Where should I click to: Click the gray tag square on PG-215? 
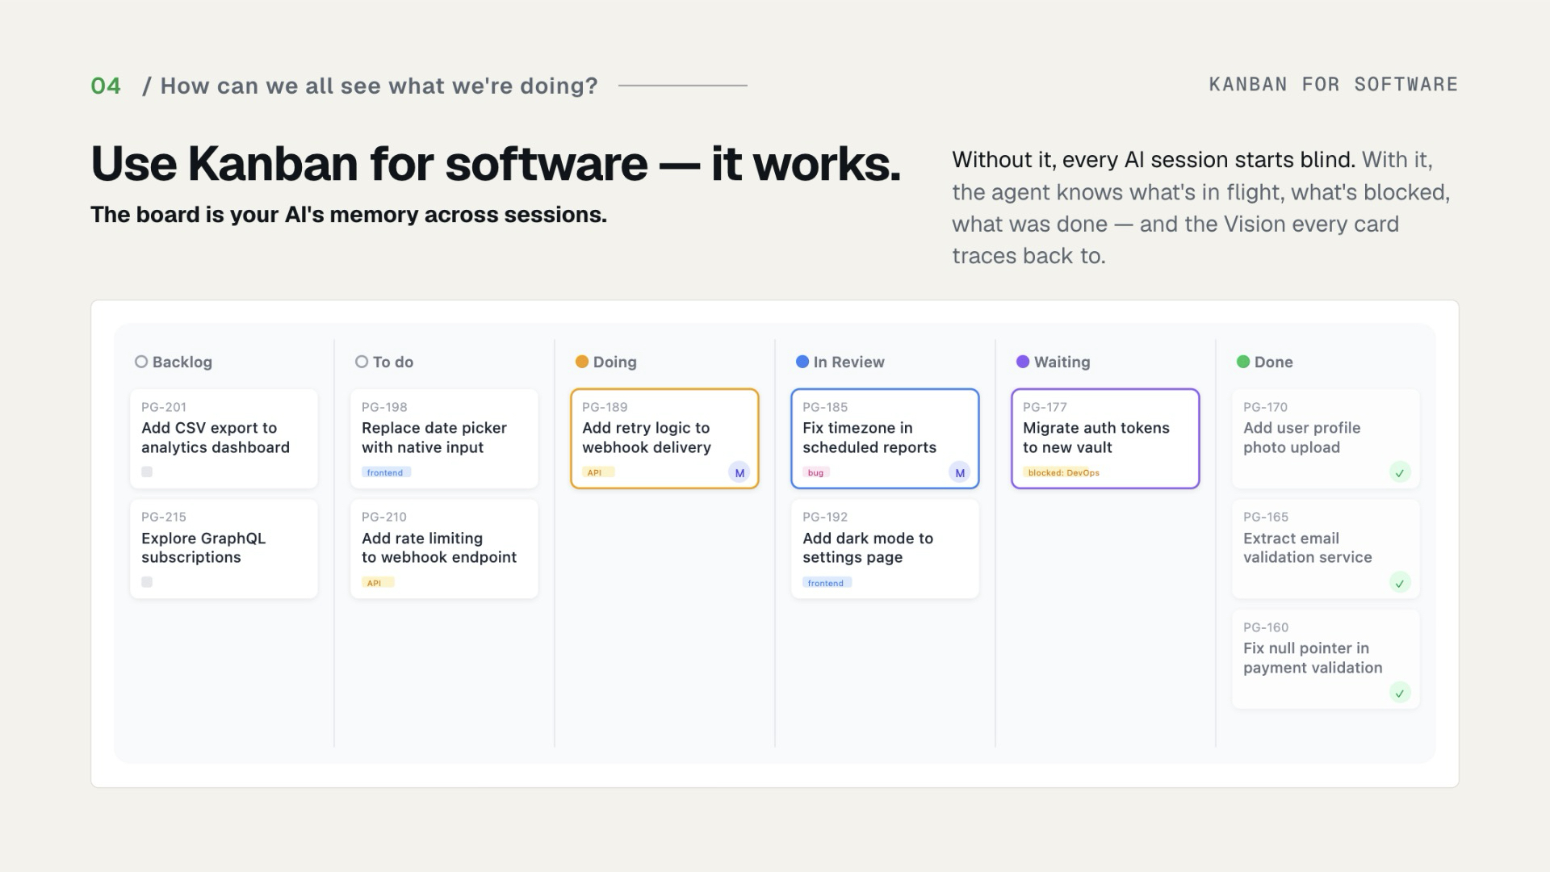coord(147,581)
